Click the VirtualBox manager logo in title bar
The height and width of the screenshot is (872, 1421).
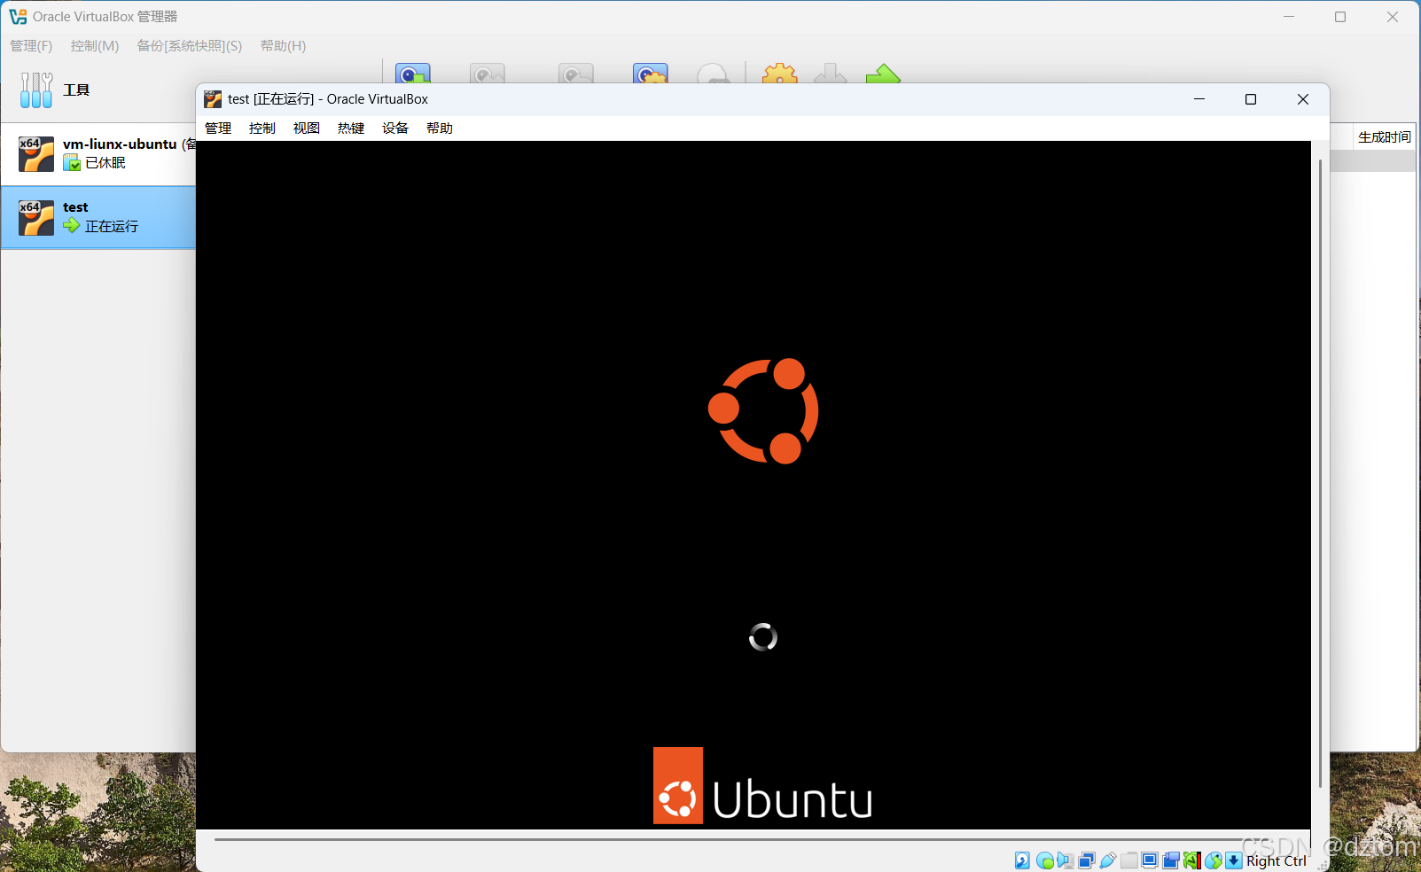pos(18,16)
